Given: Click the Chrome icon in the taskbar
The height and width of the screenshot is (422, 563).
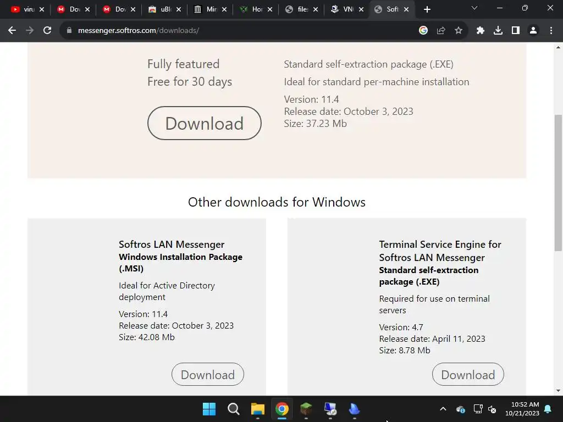Looking at the screenshot, I should pyautogui.click(x=282, y=409).
